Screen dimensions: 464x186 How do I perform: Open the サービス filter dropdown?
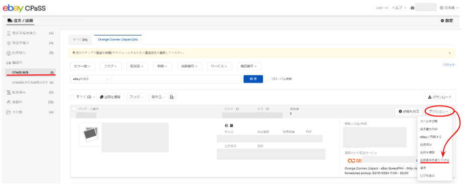(x=219, y=66)
